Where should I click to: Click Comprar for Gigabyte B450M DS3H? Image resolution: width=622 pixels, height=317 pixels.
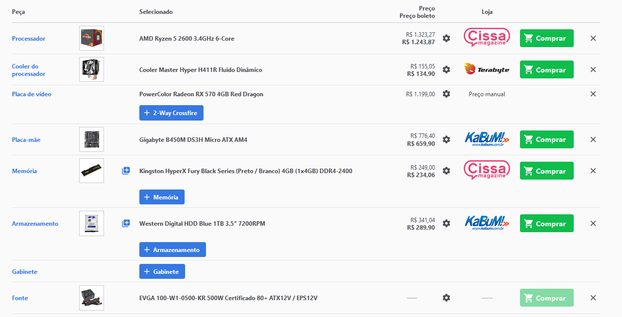546,139
